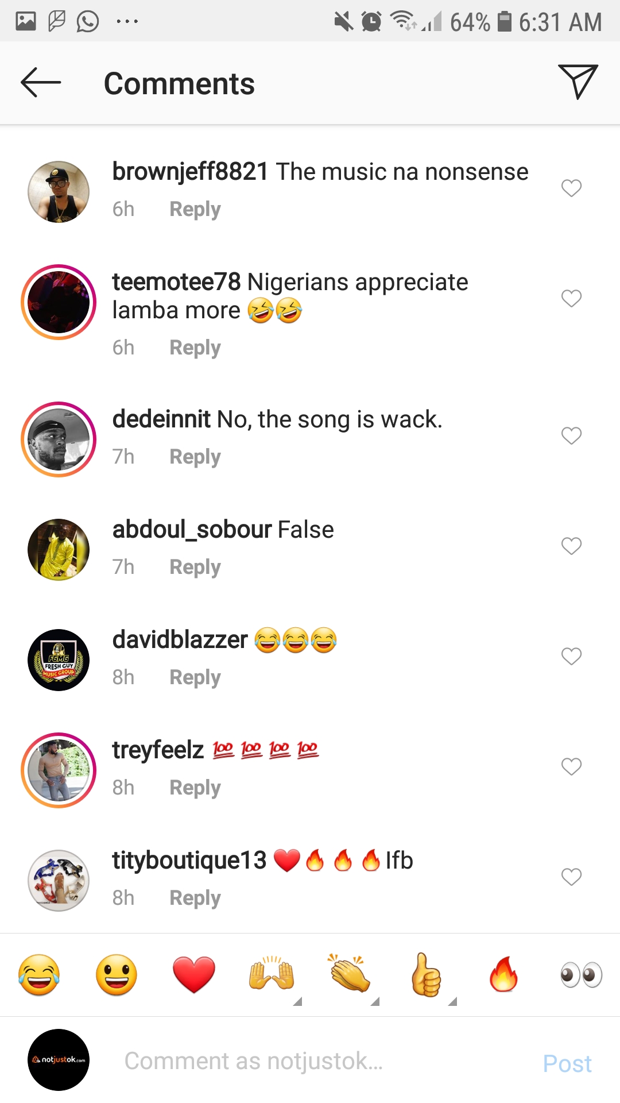Like treyfeelz's comment with the heart
This screenshot has height=1103, width=620.
point(571,766)
